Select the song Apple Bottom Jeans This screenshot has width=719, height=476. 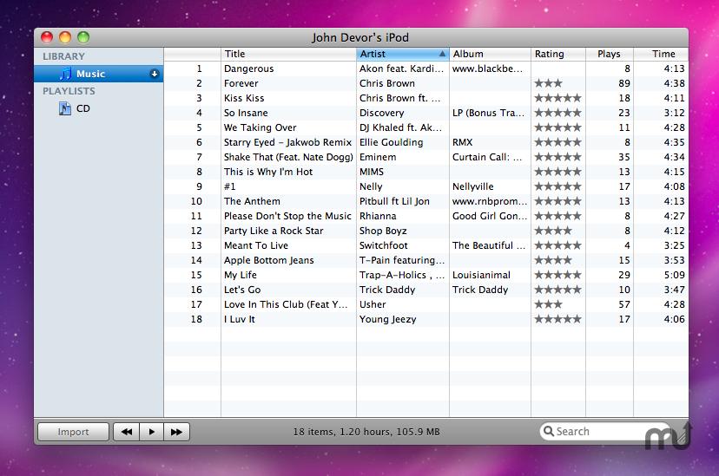[268, 260]
